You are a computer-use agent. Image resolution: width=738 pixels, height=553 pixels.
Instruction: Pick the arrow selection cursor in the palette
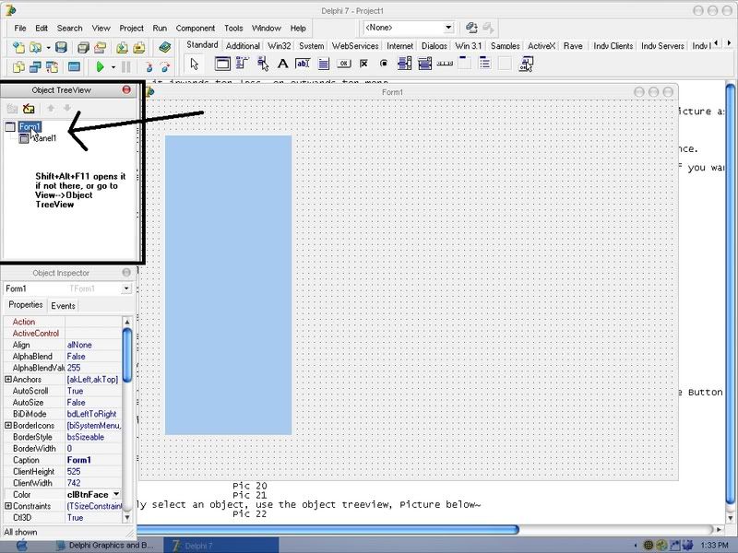194,64
